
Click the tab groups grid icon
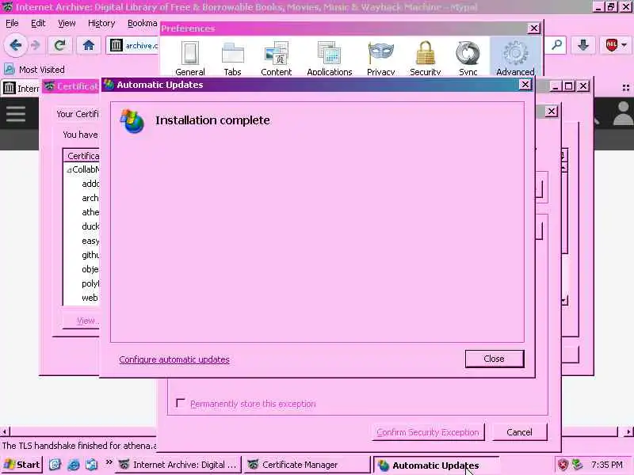coord(626,88)
